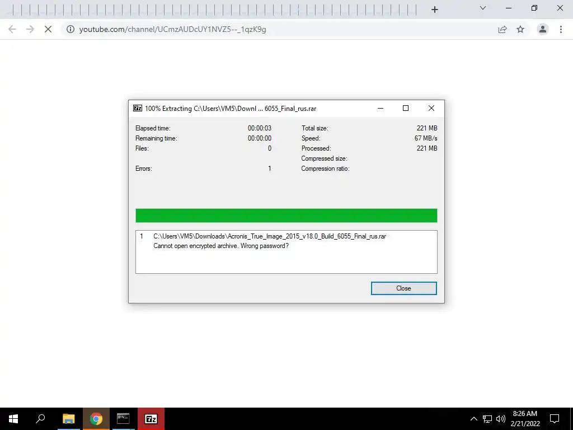Restore down the Chrome window

(x=534, y=8)
